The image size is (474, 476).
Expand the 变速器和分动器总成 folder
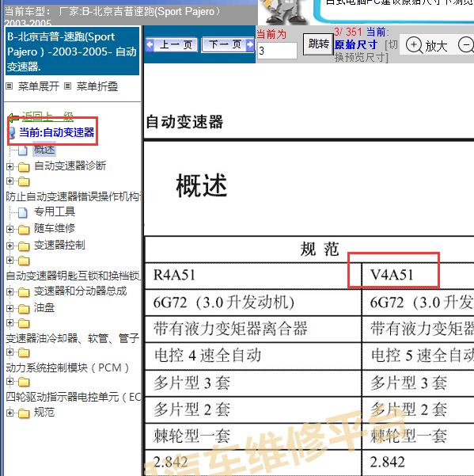[x=9, y=291]
